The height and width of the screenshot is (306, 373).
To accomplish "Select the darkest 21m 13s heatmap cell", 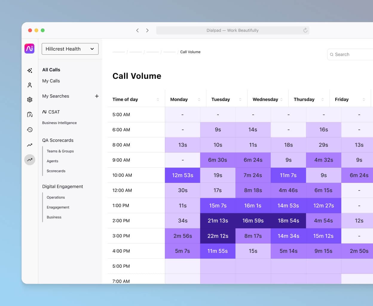I will tap(218, 221).
